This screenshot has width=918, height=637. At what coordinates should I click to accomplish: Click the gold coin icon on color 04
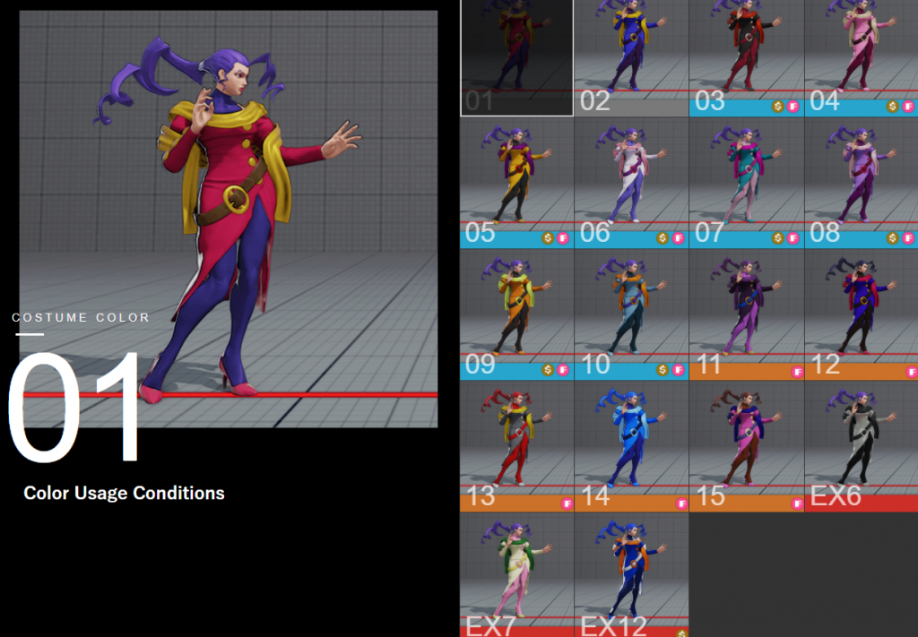coord(892,107)
